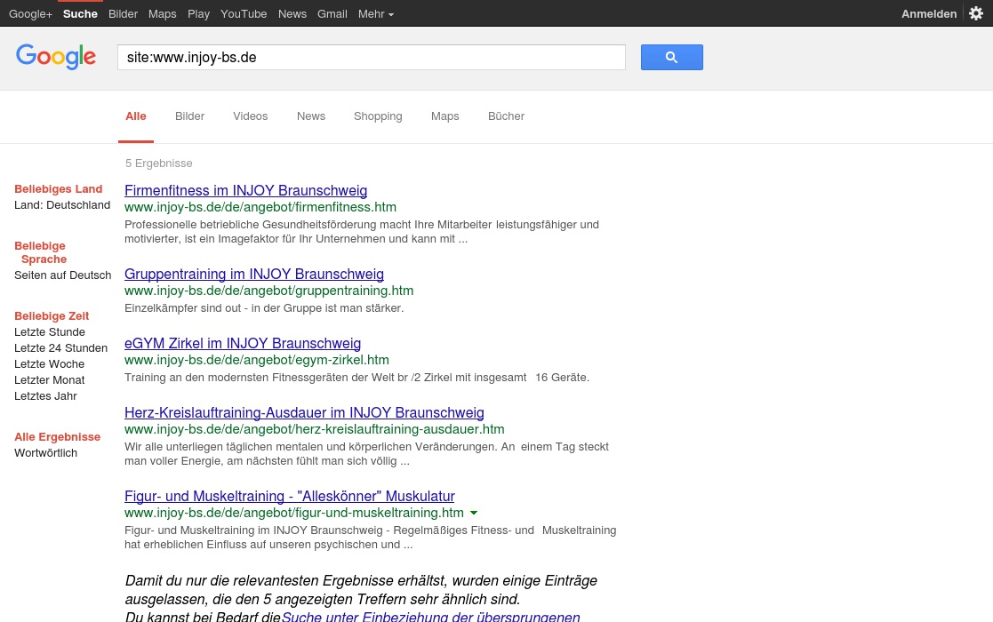Click the Google logo

click(56, 57)
